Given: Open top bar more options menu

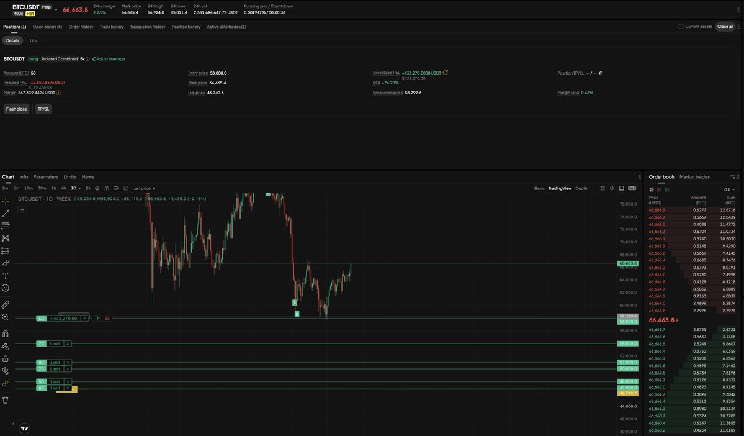Looking at the screenshot, I should click(x=738, y=9).
